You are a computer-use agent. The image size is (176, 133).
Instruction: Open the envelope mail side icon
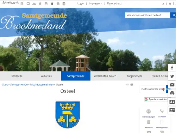(x=172, y=85)
